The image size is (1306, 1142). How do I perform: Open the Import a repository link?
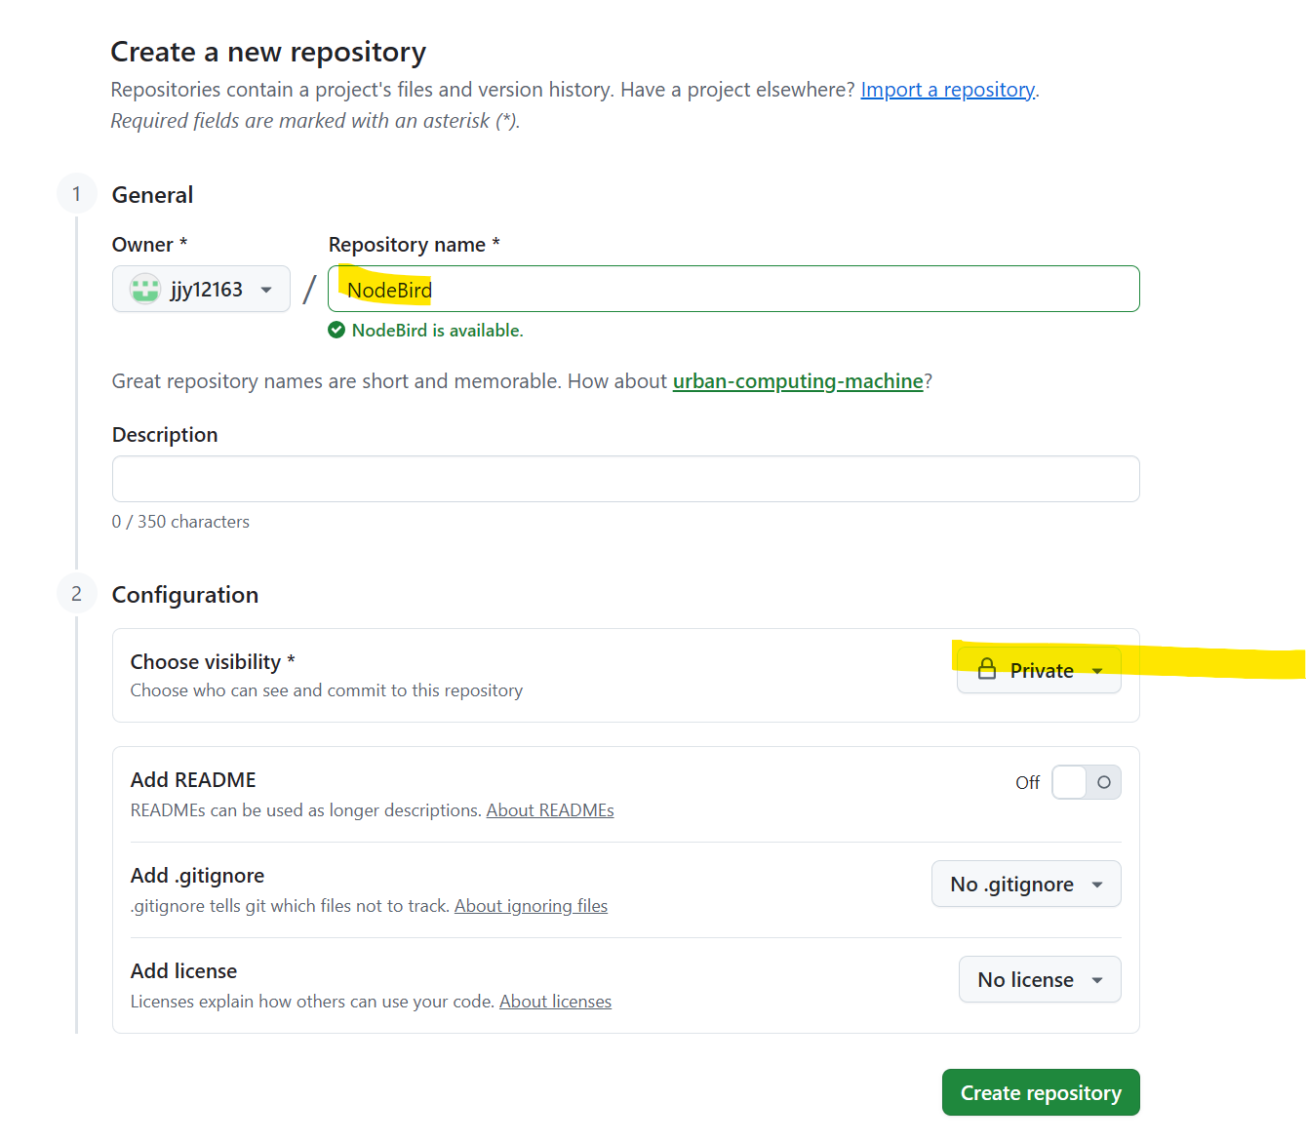click(947, 90)
